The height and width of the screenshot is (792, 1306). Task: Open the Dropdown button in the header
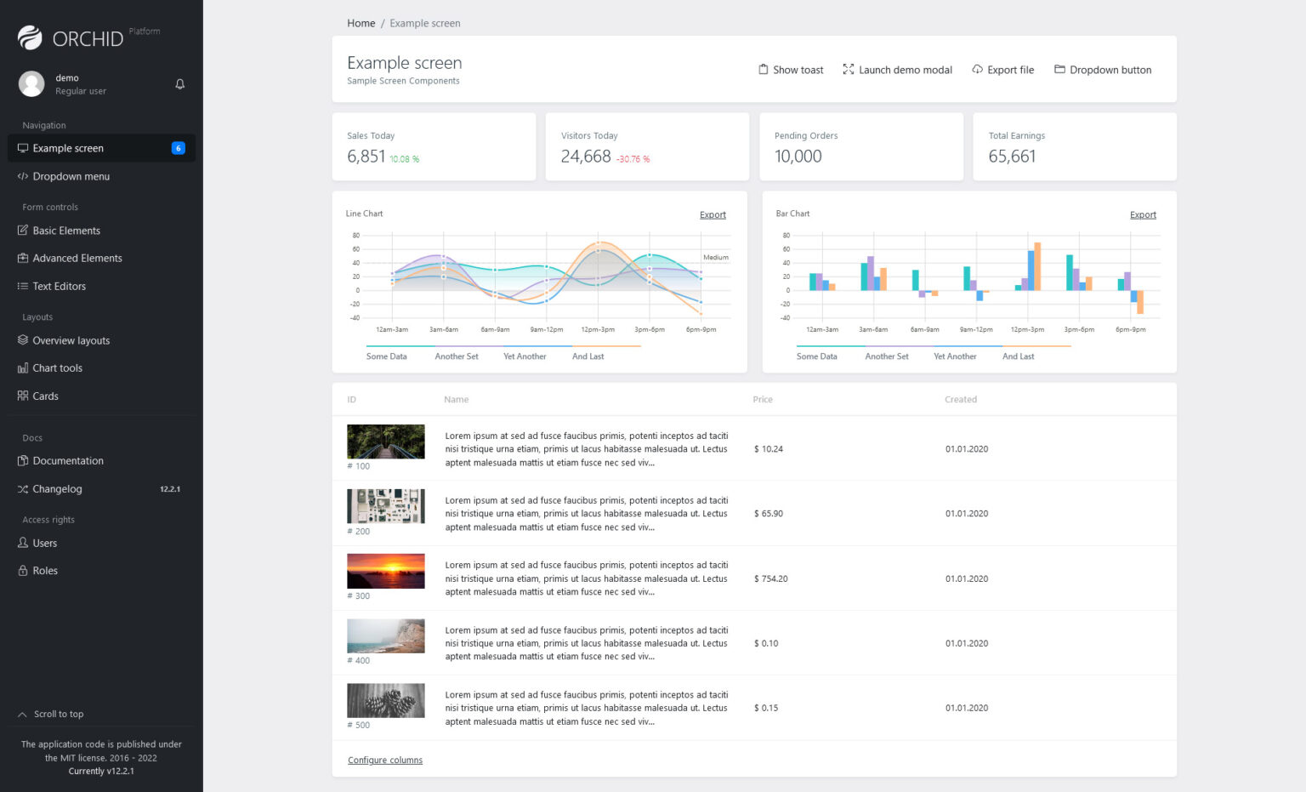coord(1103,70)
